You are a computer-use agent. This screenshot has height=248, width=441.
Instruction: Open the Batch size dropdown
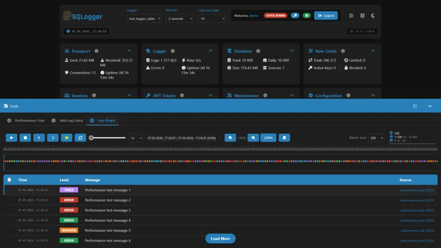click(x=376, y=138)
